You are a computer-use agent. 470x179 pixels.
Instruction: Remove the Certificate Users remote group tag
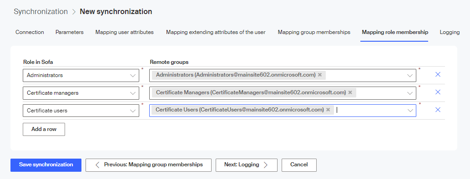(328, 110)
